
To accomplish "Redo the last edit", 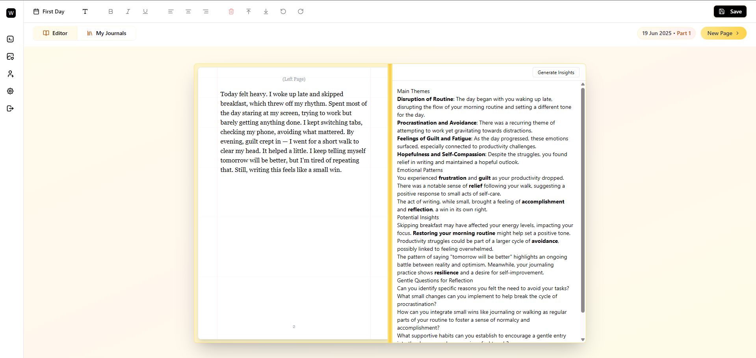I will pyautogui.click(x=301, y=11).
